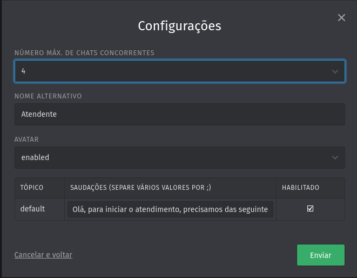Uncheck the Habilitado checkbox for default topic
Screen dimensions: 357x278
[x=310, y=209]
